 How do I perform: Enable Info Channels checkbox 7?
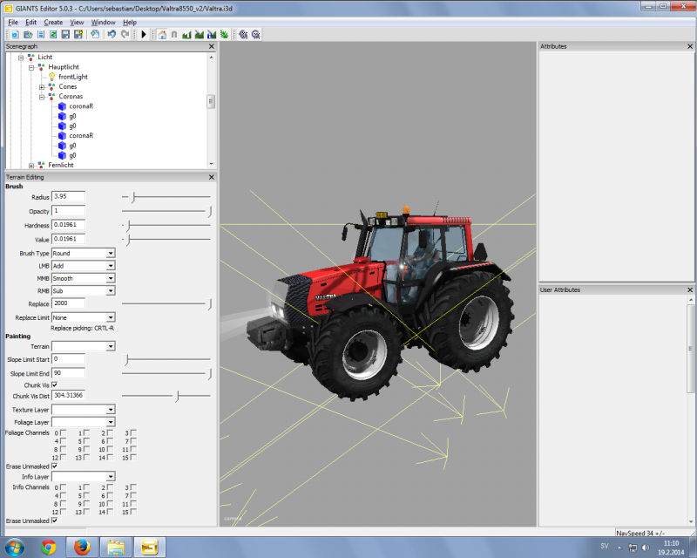tap(133, 495)
